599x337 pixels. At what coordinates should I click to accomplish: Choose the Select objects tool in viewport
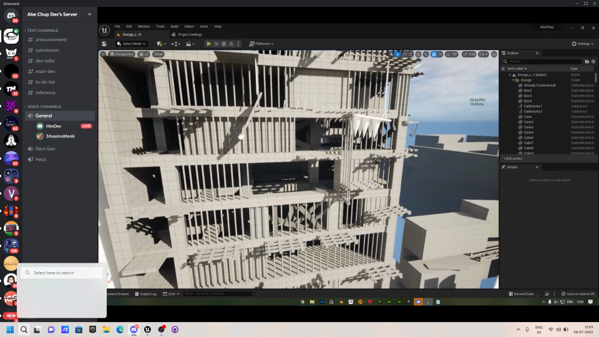point(391,54)
